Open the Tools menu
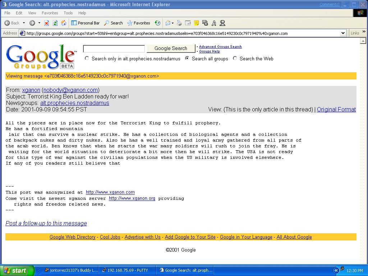 [68, 13]
